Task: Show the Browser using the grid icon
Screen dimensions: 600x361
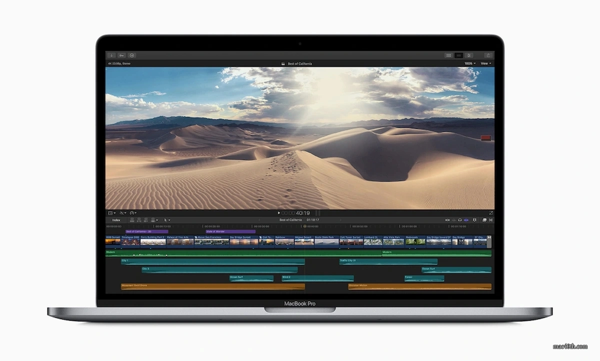Action: pyautogui.click(x=448, y=55)
